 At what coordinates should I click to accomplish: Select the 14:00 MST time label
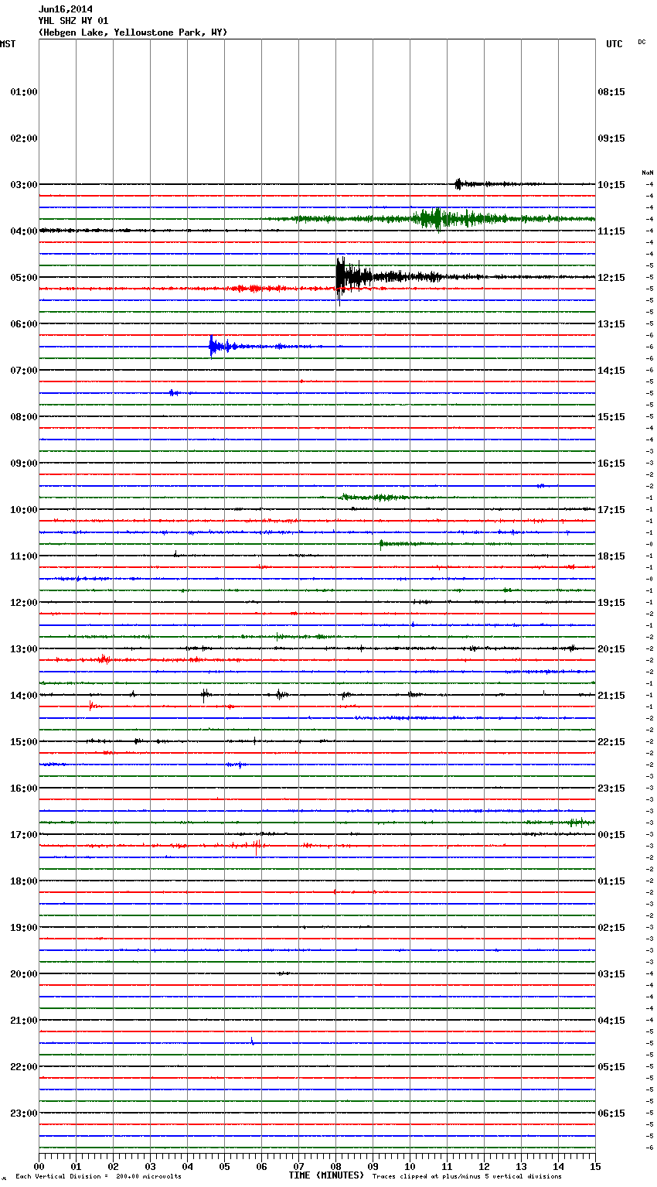click(24, 696)
